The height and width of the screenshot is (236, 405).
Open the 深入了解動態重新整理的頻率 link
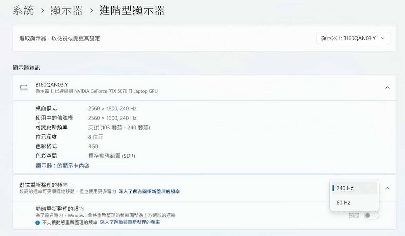(x=130, y=222)
